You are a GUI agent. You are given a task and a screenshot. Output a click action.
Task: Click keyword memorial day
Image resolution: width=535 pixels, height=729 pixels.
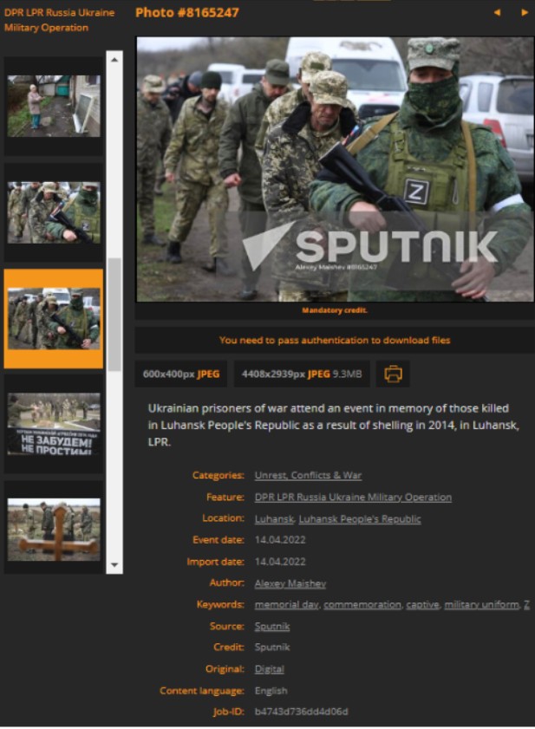[286, 604]
